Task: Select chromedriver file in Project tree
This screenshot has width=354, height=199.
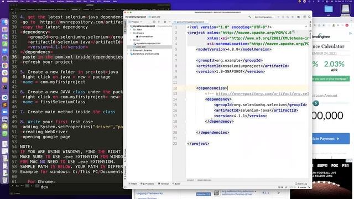Action: pos(145,36)
